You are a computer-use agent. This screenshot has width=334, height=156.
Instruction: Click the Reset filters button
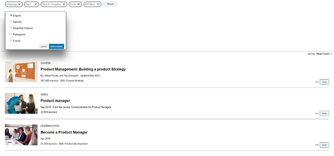pyautogui.click(x=110, y=4)
